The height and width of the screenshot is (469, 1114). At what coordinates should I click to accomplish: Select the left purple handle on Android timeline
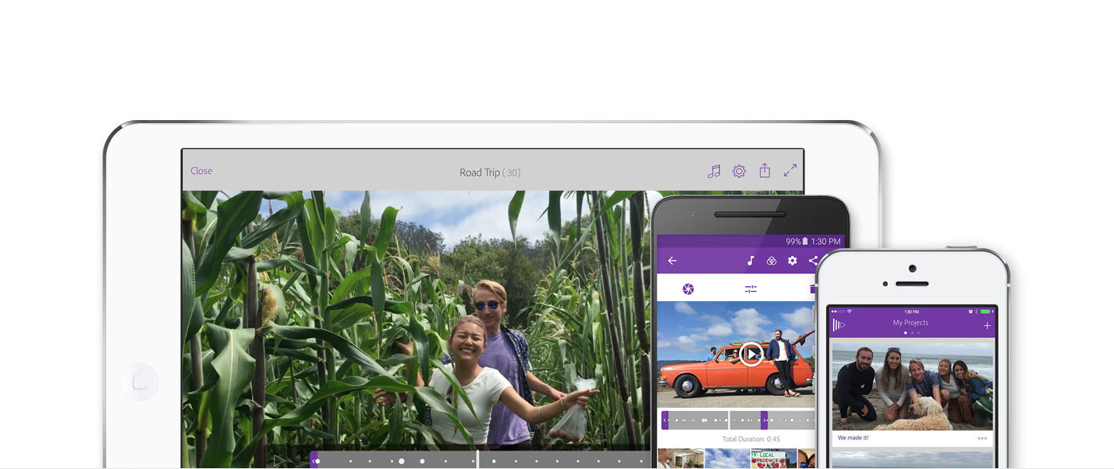click(x=664, y=421)
